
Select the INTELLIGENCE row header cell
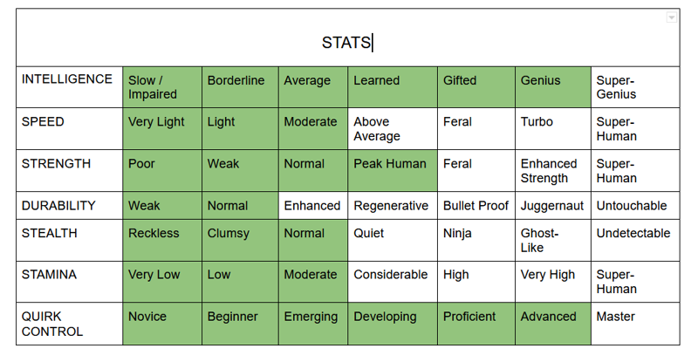click(68, 86)
